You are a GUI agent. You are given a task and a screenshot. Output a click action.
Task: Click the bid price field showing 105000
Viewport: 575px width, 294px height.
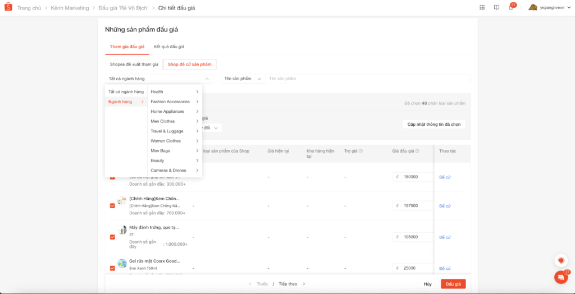413,237
